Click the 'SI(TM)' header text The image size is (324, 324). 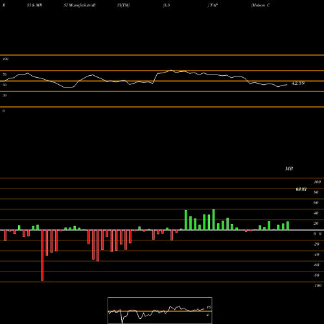[123, 5]
